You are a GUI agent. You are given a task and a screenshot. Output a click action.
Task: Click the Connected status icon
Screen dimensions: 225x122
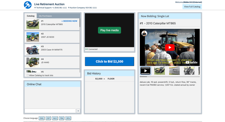tap(87, 49)
